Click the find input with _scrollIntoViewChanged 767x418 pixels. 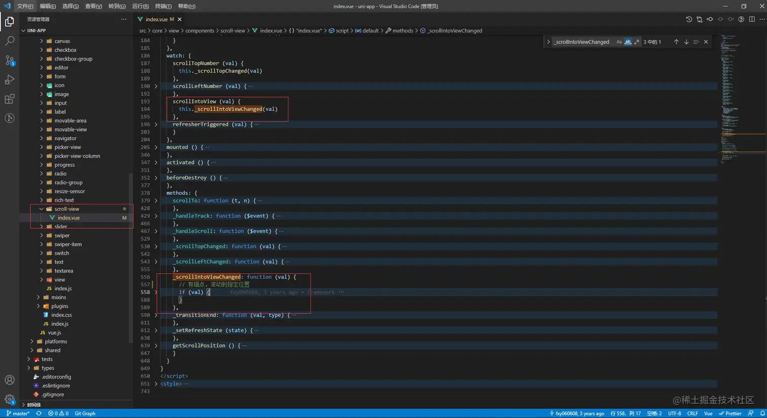(x=583, y=42)
